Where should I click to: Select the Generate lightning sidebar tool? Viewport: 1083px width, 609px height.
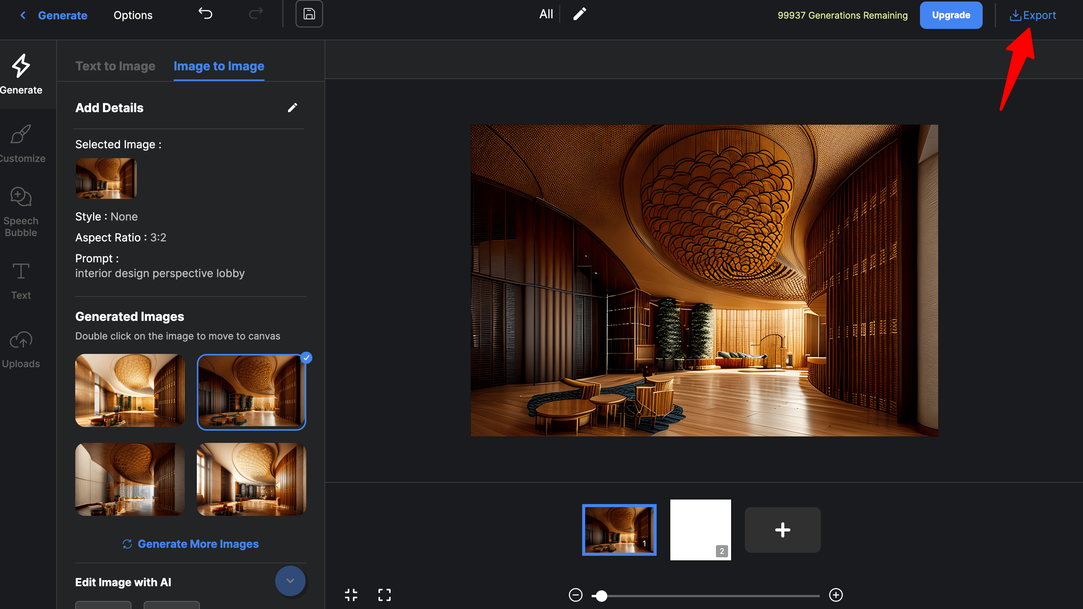21,75
